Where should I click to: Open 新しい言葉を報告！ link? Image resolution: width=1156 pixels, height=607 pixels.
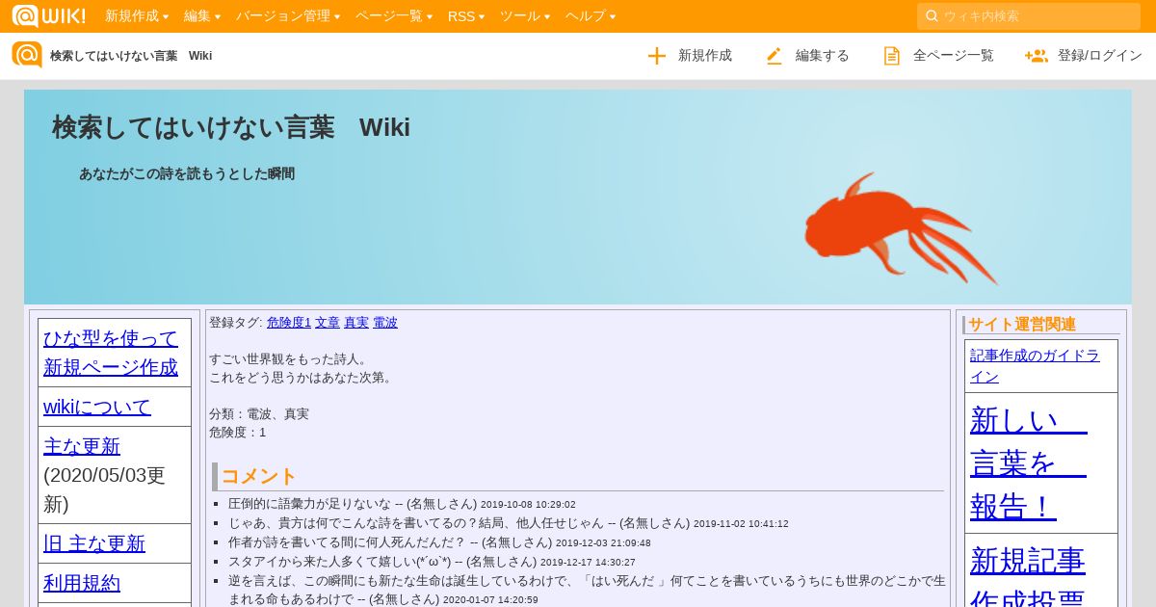pos(1029,462)
